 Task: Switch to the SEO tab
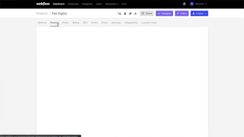point(85,23)
